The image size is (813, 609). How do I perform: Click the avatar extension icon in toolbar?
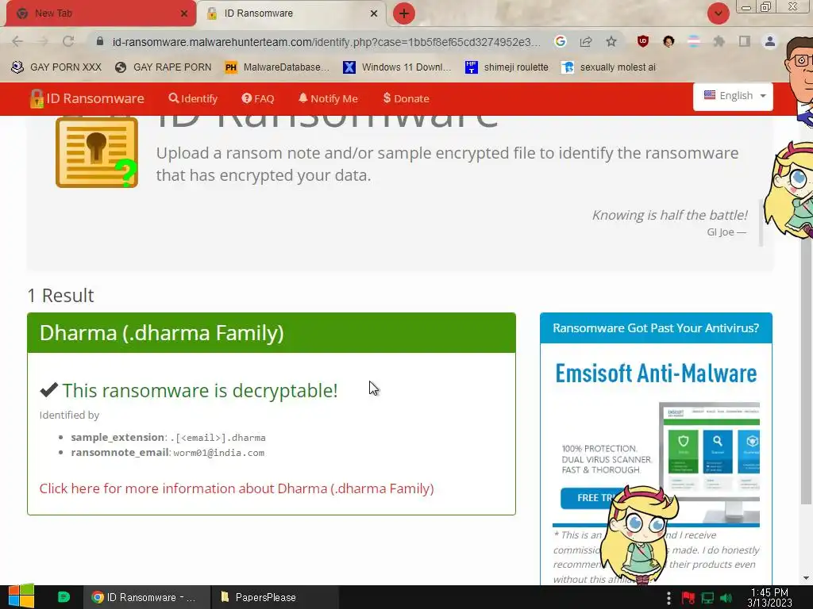click(x=669, y=41)
